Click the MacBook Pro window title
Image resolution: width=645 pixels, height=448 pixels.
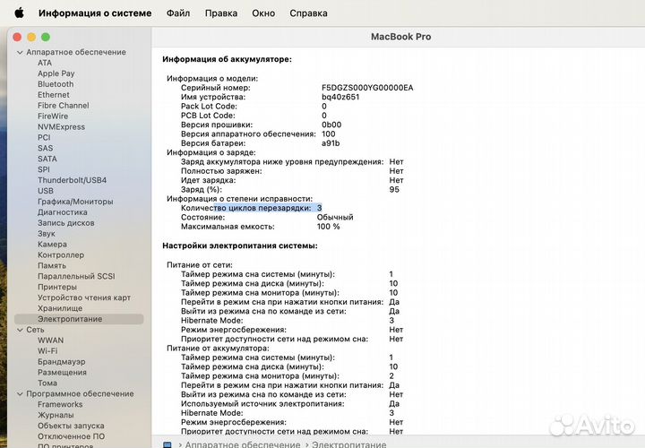point(401,37)
